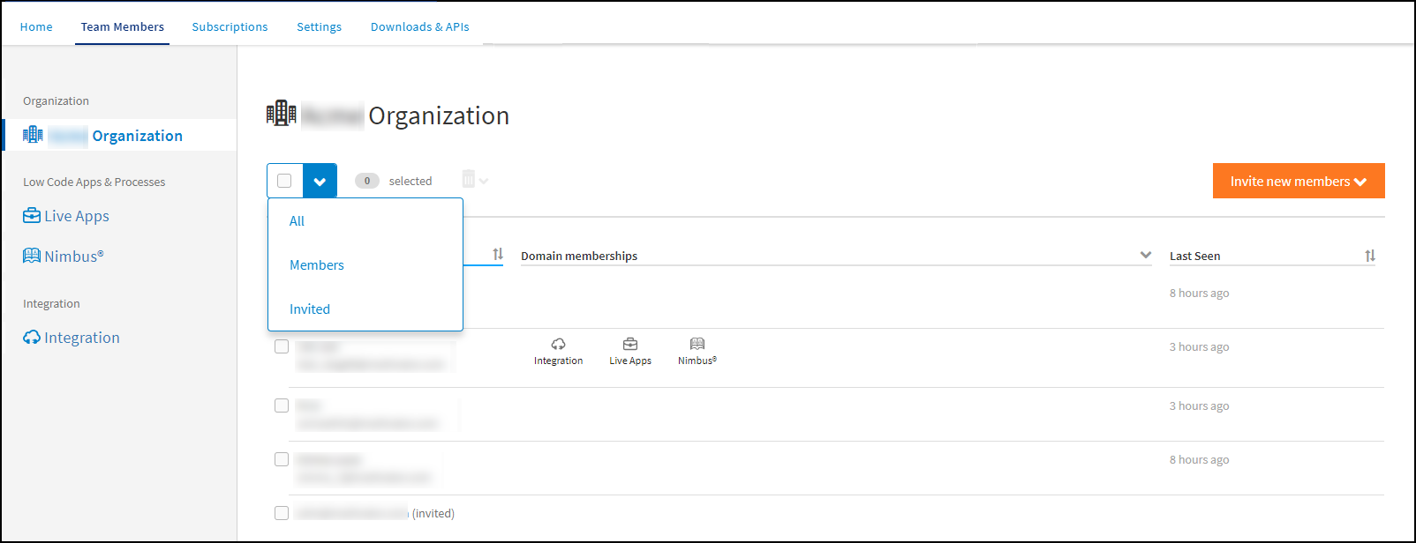
Task: Click the Live Apps briefcase icon in member row
Action: tap(630, 344)
